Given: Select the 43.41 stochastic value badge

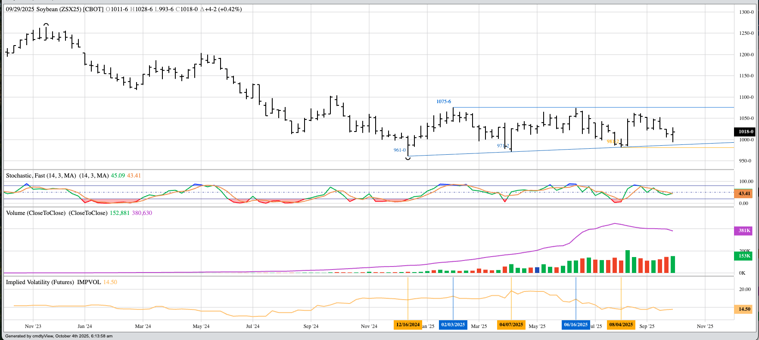Looking at the screenshot, I should point(744,194).
